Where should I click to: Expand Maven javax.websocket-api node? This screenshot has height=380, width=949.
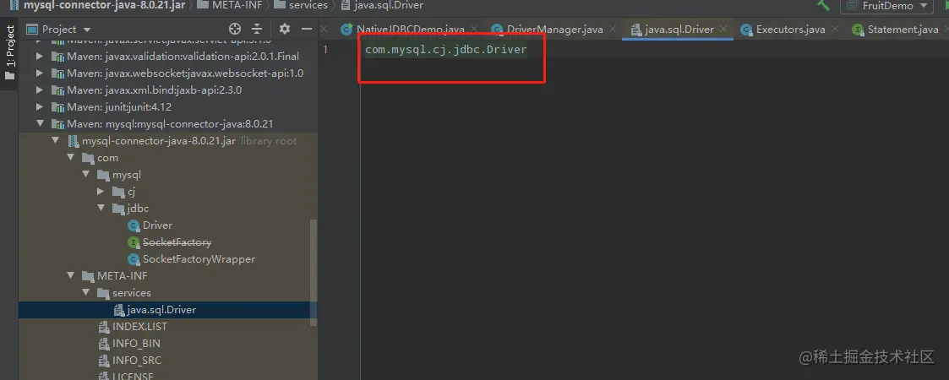pyautogui.click(x=40, y=73)
